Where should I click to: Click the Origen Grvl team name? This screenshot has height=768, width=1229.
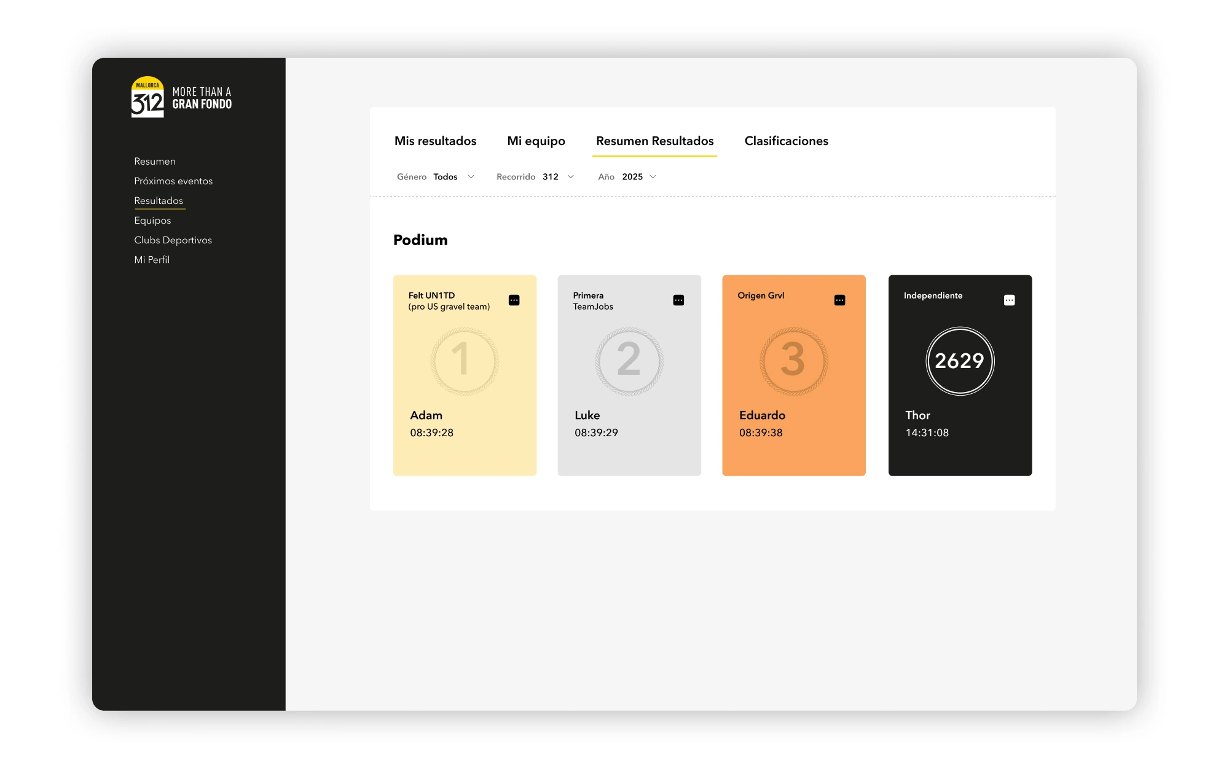point(761,296)
